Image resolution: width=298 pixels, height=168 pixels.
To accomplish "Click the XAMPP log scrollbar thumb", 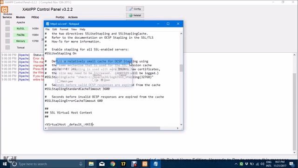I will click(294, 112).
